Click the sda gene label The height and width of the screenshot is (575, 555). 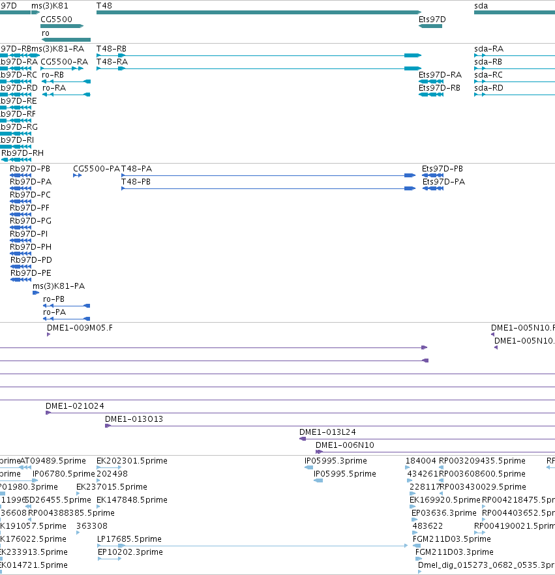(x=481, y=6)
